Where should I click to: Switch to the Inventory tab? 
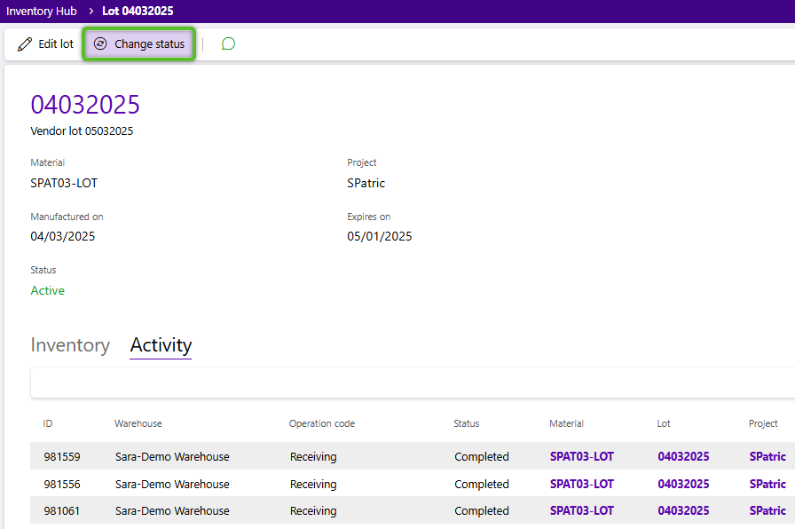pyautogui.click(x=70, y=345)
